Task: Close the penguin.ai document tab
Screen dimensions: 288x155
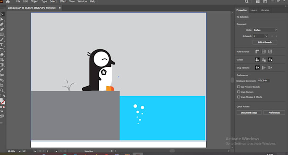Action: (x=60, y=8)
